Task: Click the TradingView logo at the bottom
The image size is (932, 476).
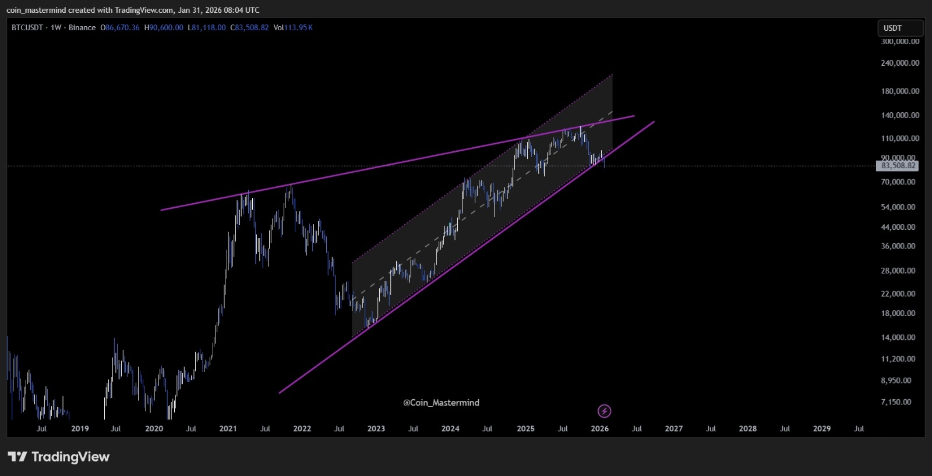Action: (59, 457)
